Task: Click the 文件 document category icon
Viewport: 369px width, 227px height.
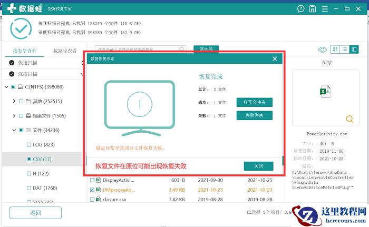Action: tap(28, 130)
